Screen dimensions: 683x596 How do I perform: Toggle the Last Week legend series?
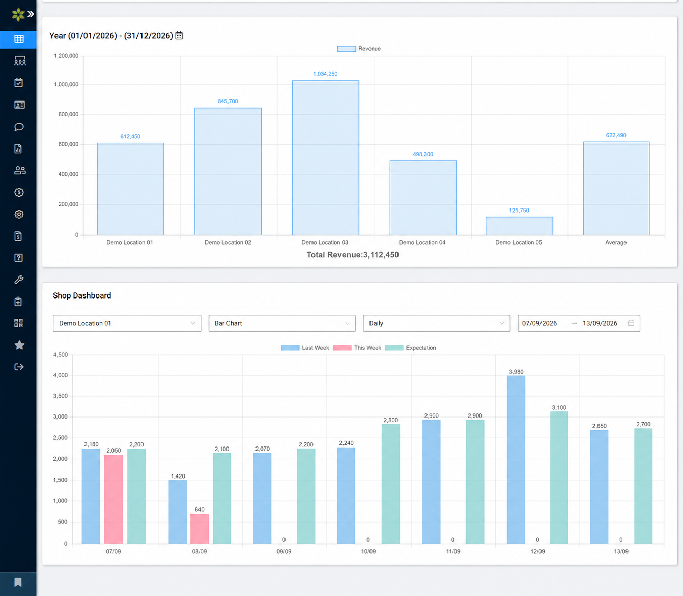(x=305, y=348)
